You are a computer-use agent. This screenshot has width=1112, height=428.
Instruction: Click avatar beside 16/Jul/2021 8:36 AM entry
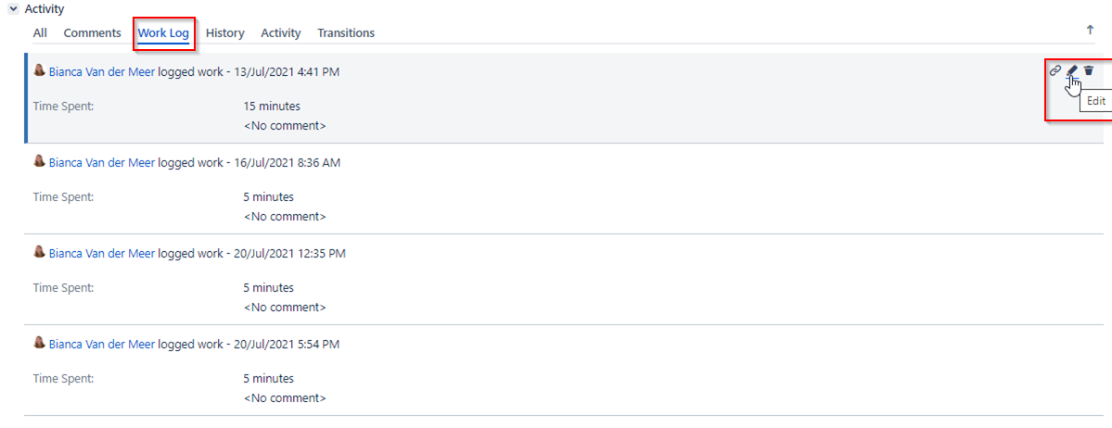40,161
